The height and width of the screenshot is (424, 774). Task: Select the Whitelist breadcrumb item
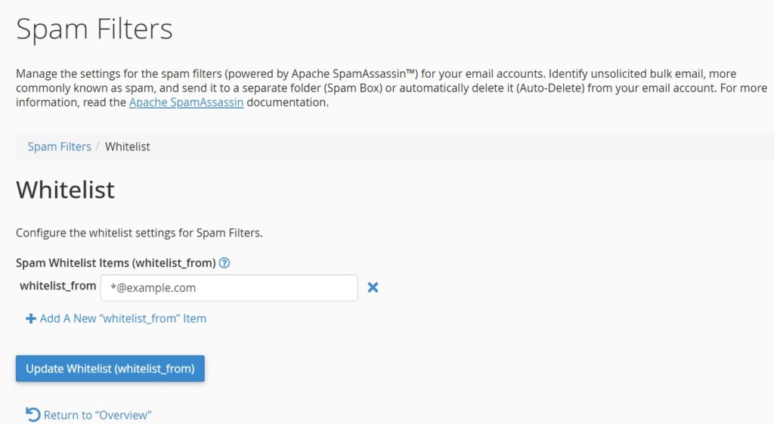point(128,147)
